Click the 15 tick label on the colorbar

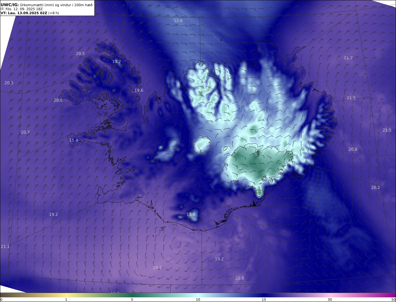(264, 300)
